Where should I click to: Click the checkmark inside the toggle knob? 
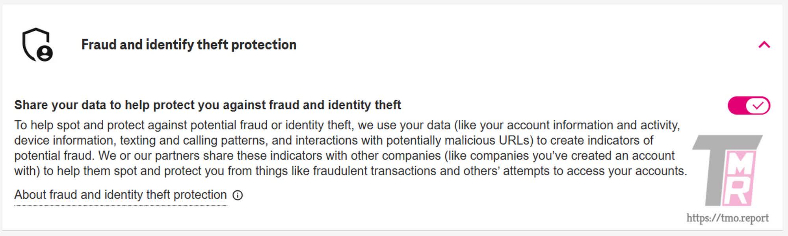(758, 106)
